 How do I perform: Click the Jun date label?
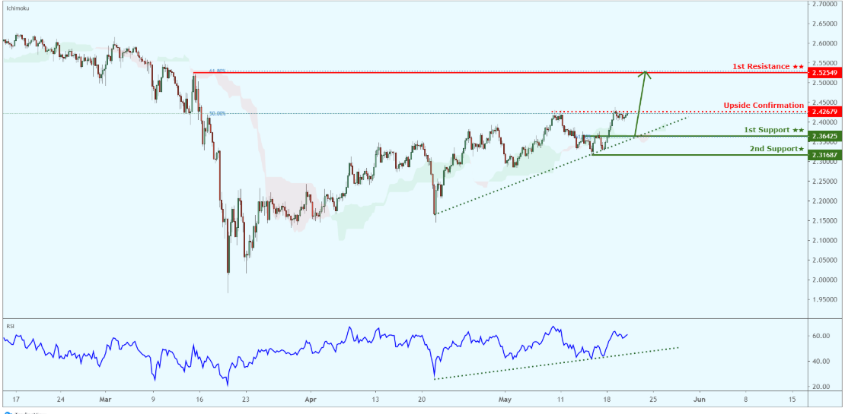pos(699,400)
